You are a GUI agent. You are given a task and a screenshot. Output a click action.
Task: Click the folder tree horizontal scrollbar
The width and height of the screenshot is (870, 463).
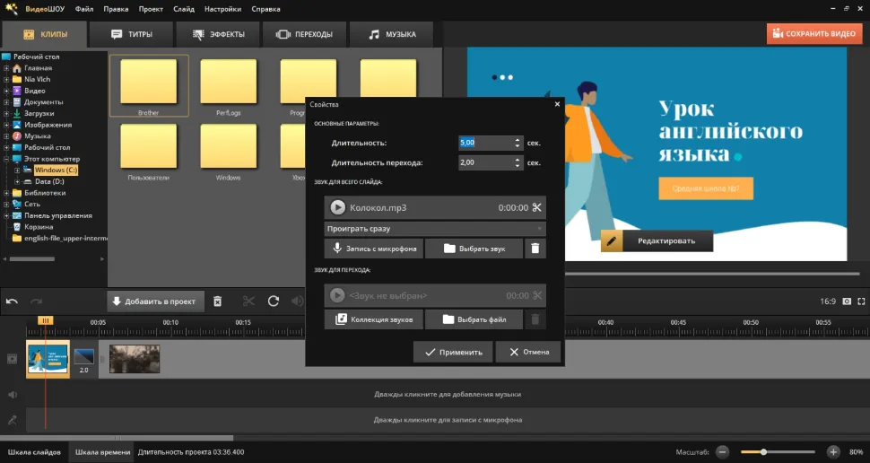pyautogui.click(x=32, y=258)
